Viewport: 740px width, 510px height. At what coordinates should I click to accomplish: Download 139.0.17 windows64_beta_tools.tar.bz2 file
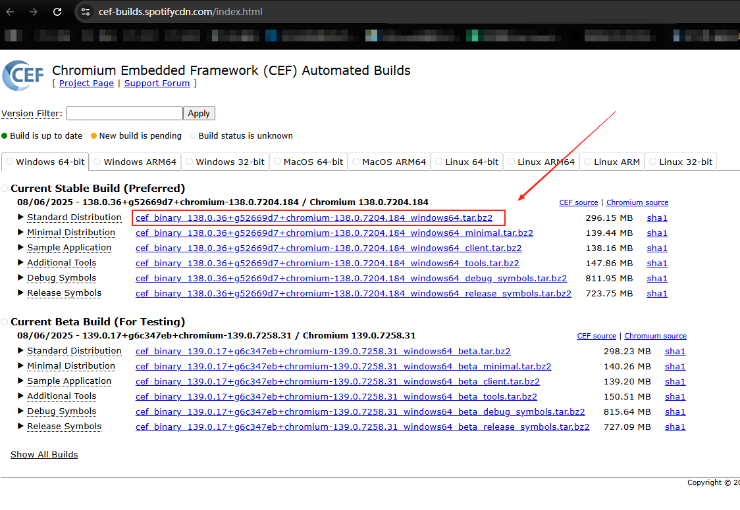[336, 396]
